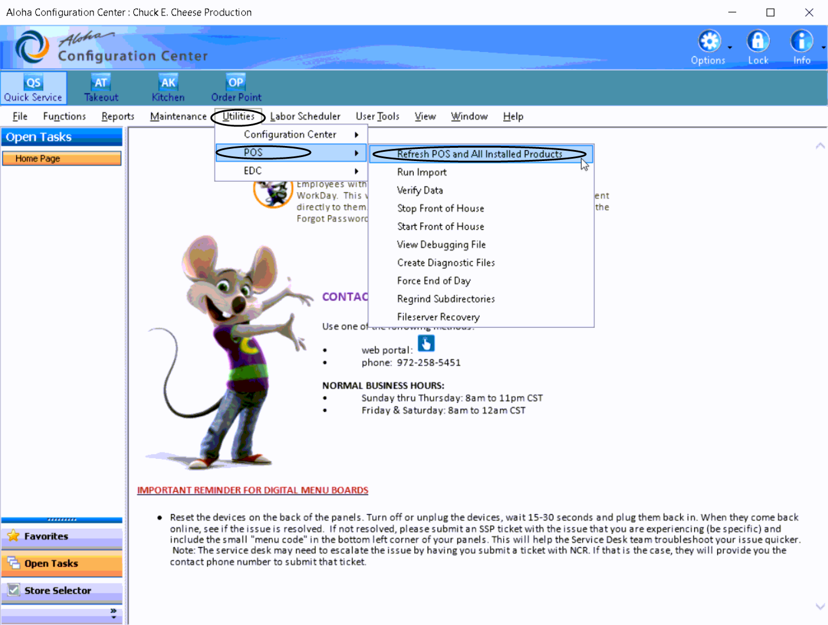Choose Regrind Subdirectories
The image size is (828, 625).
(481, 299)
